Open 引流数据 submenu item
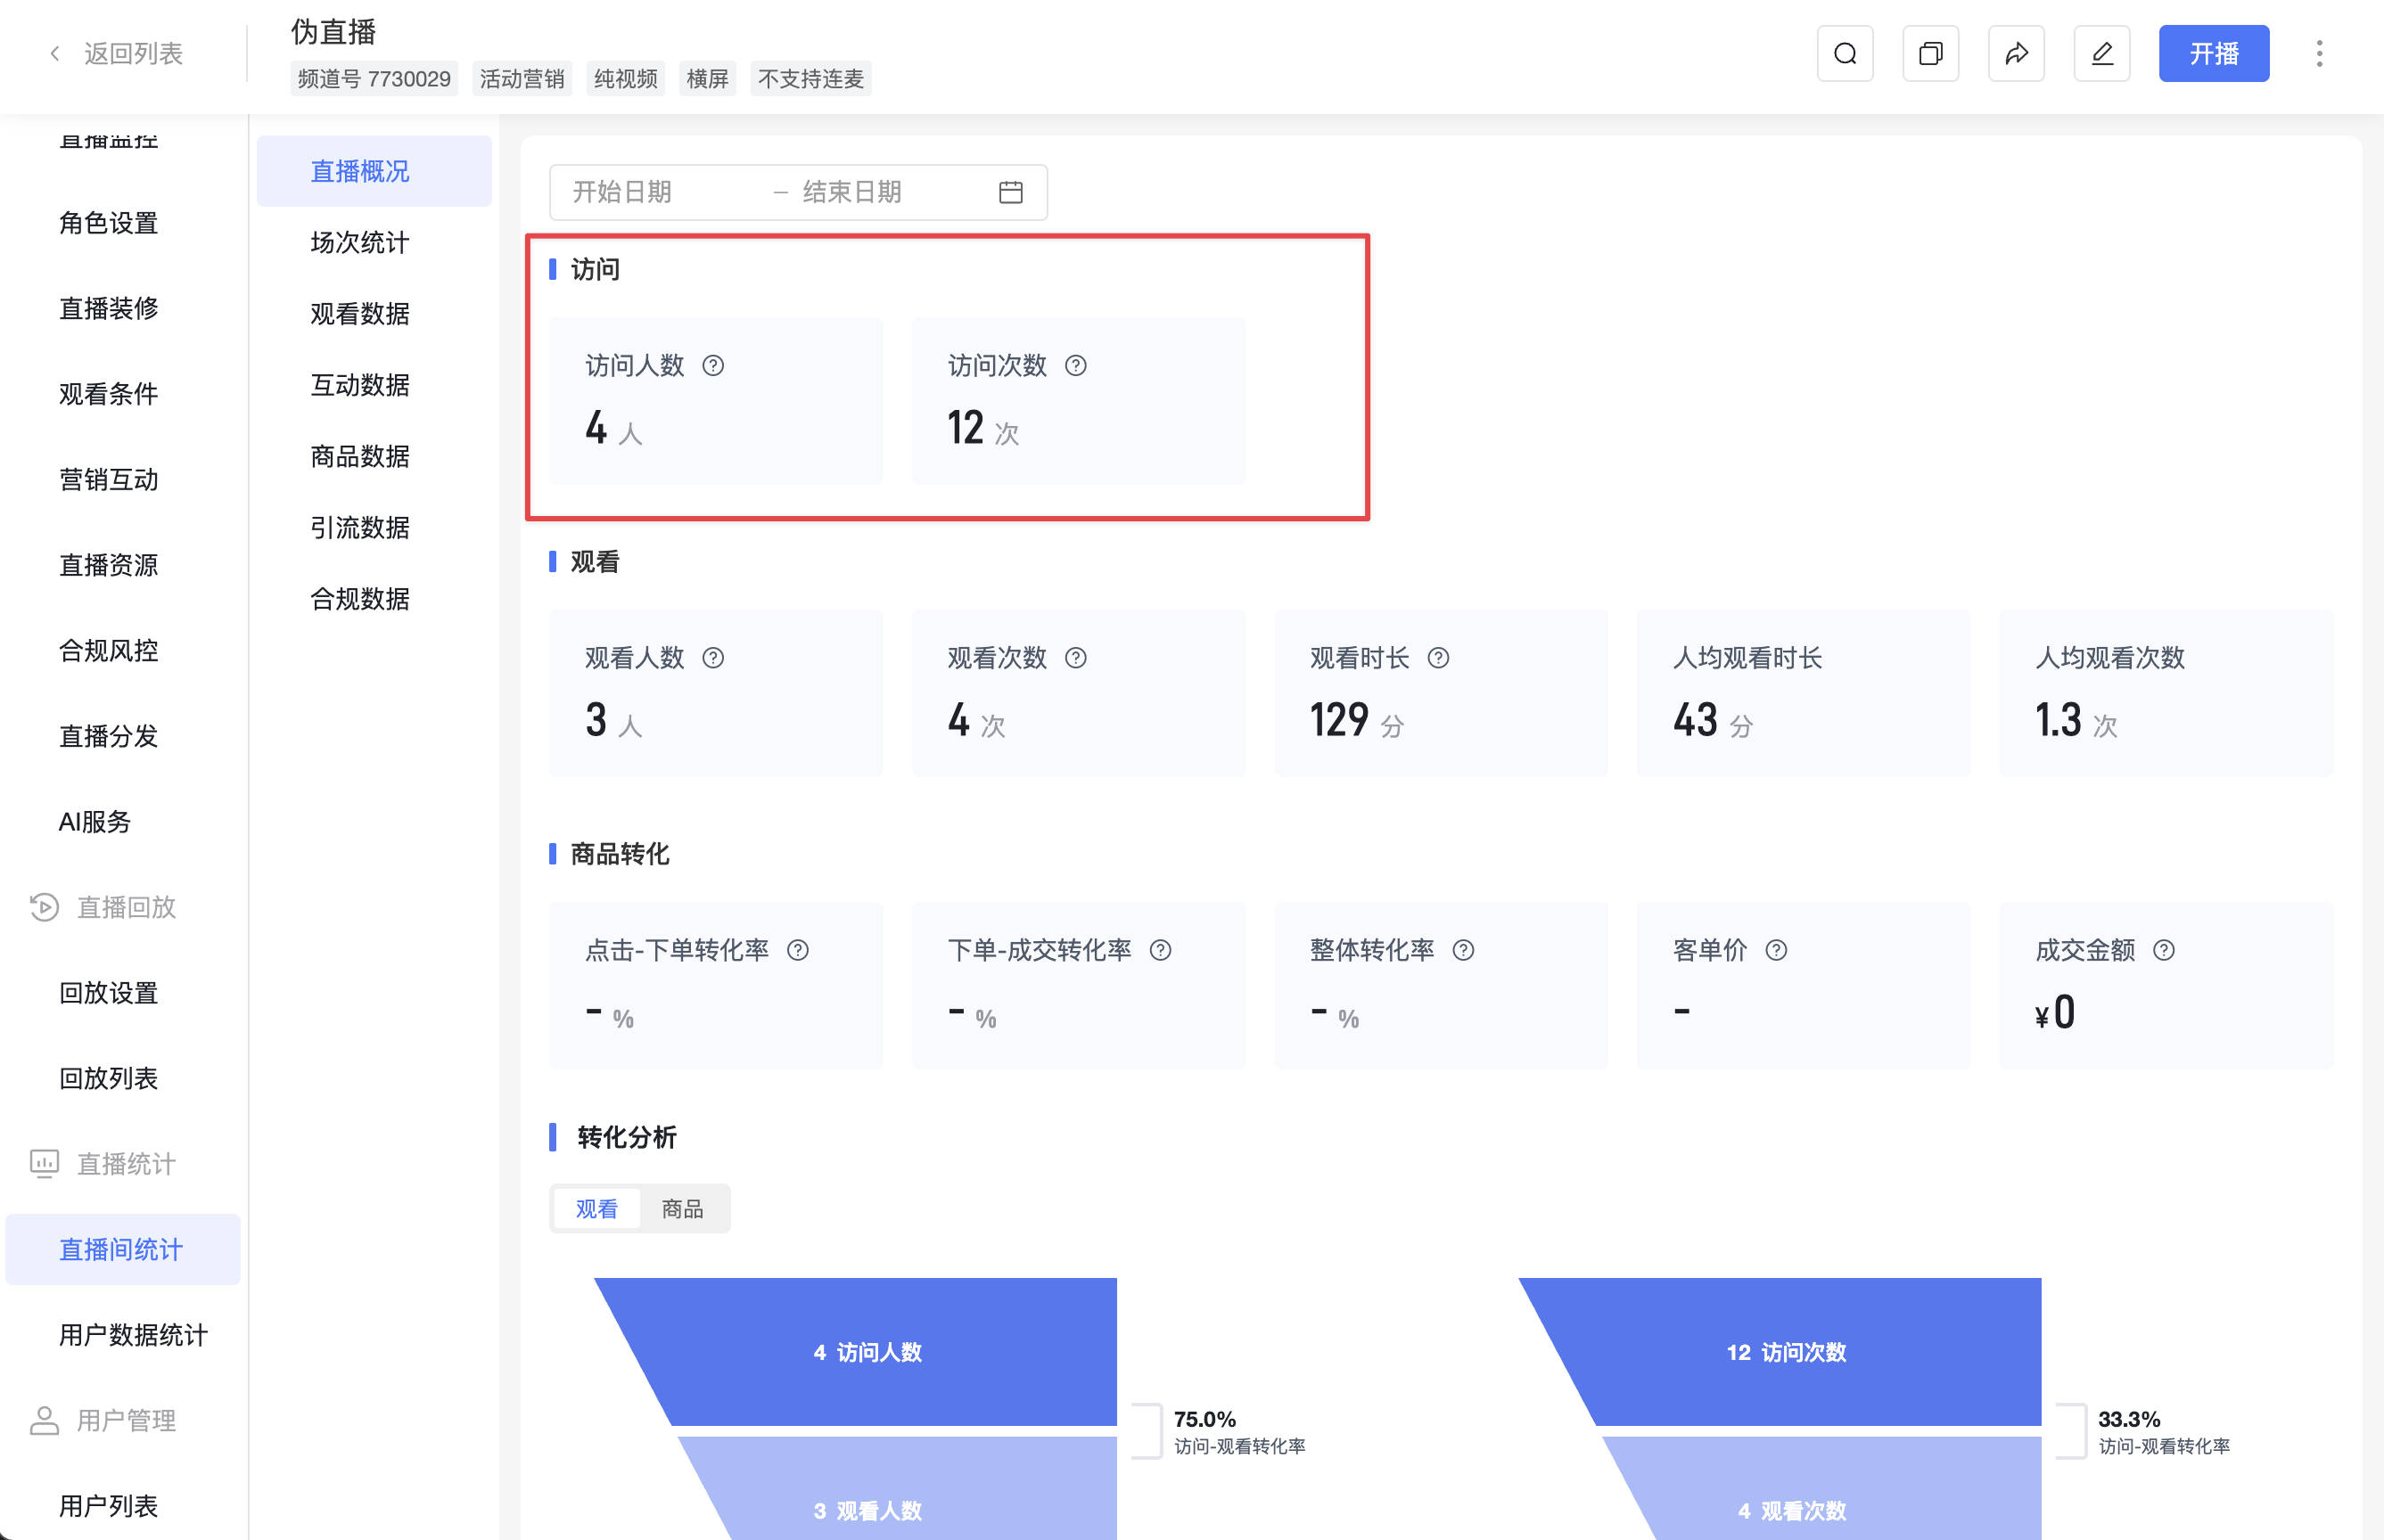The width and height of the screenshot is (2384, 1540). [374, 528]
